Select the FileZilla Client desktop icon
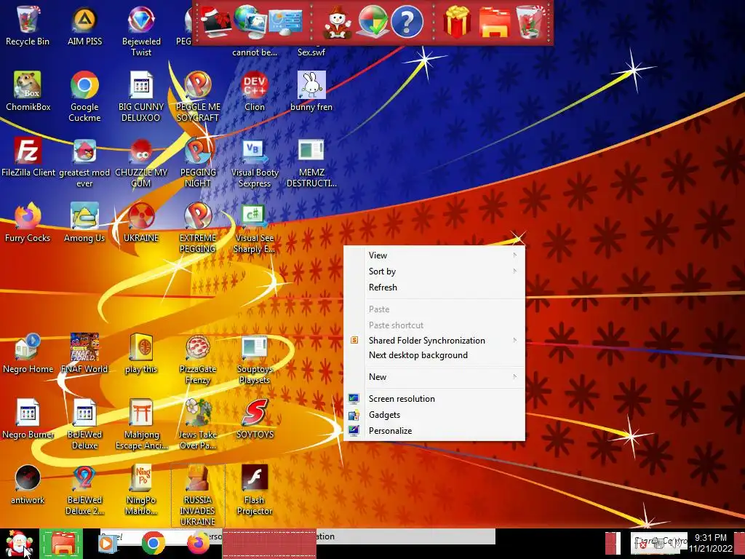745x559 pixels. 28,157
